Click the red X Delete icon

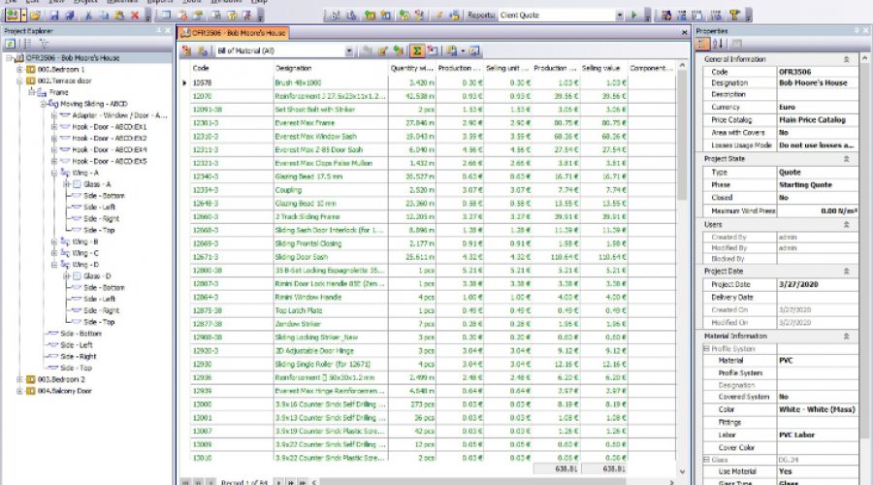(x=135, y=15)
